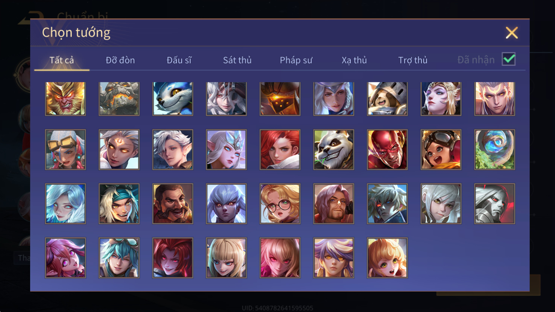Choose the red-masked Flash hero portrait

point(387,150)
